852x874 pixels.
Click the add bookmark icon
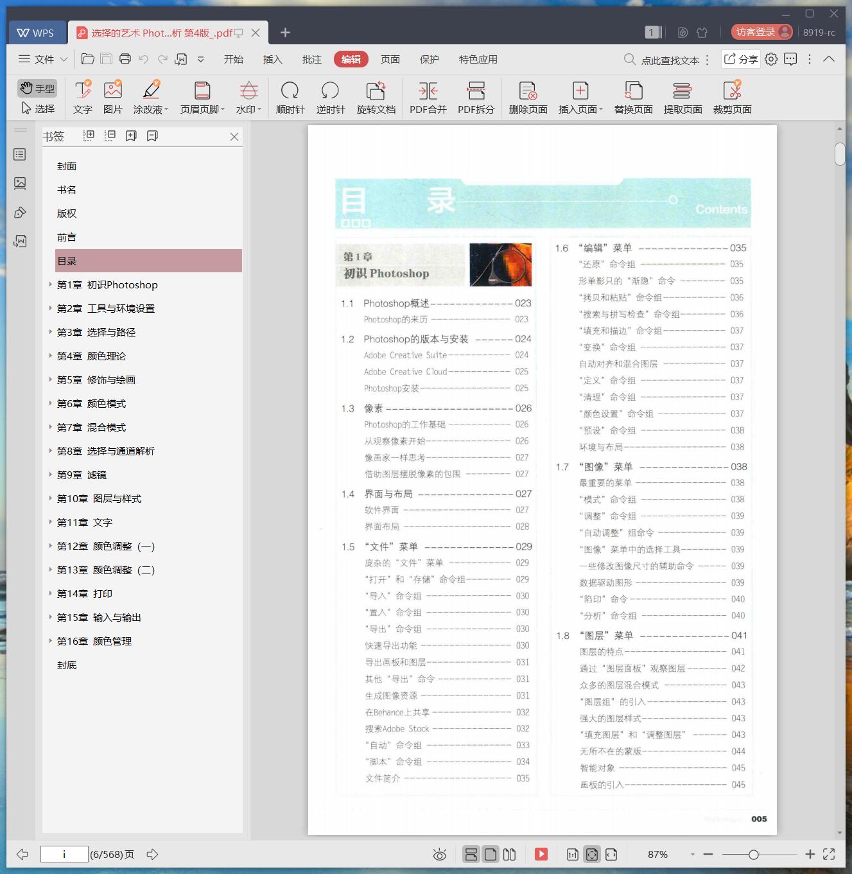pyautogui.click(x=132, y=135)
